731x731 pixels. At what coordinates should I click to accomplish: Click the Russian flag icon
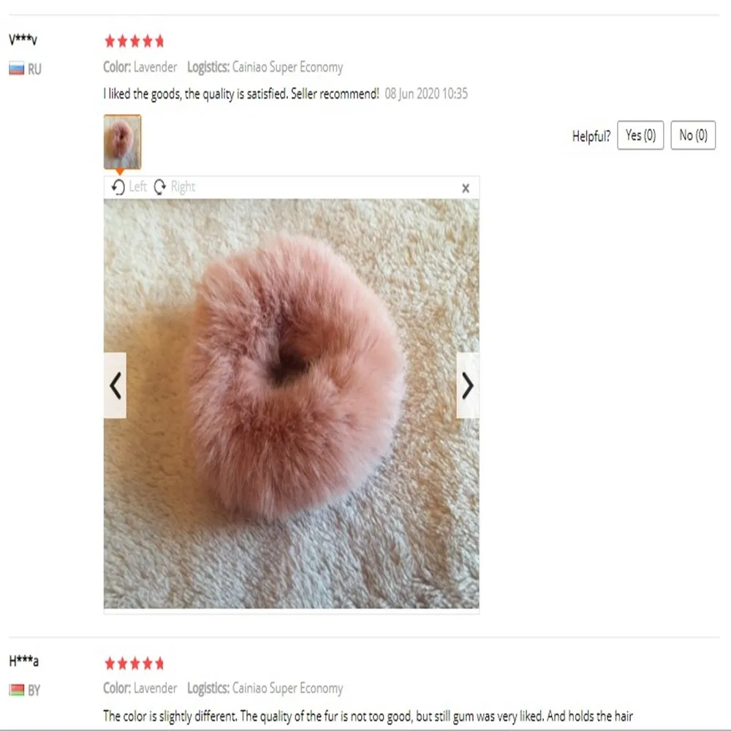point(17,69)
